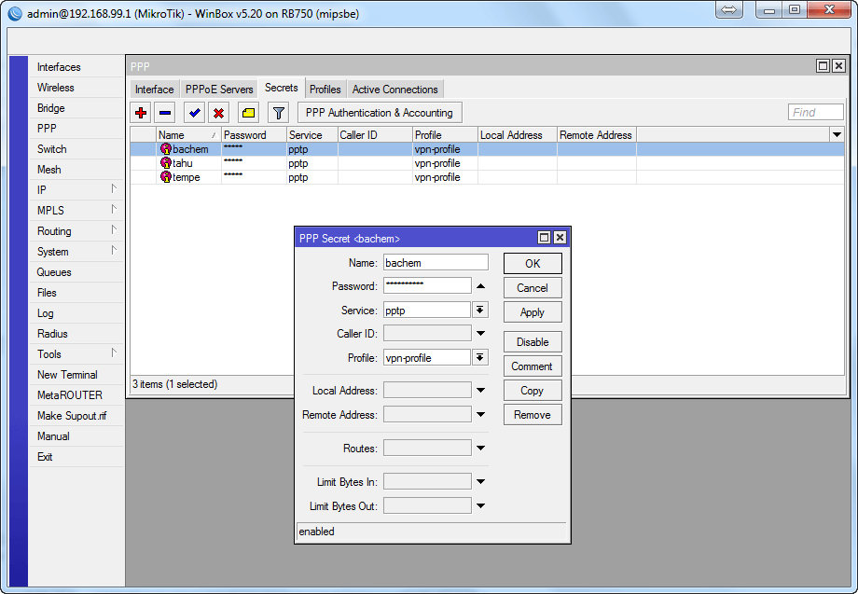Click the tahu user icon in list
The height and width of the screenshot is (594, 858).
point(166,163)
